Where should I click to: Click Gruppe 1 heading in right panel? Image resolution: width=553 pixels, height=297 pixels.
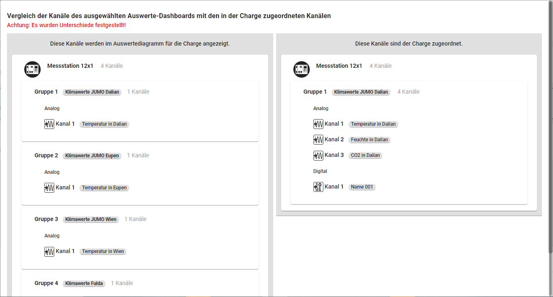click(x=315, y=92)
